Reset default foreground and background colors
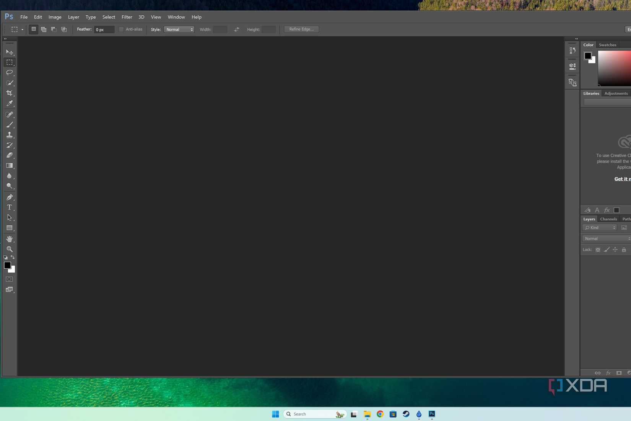Screen dimensions: 631x421 5,258
